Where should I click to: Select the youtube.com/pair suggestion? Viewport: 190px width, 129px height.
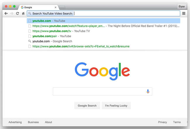103,36
